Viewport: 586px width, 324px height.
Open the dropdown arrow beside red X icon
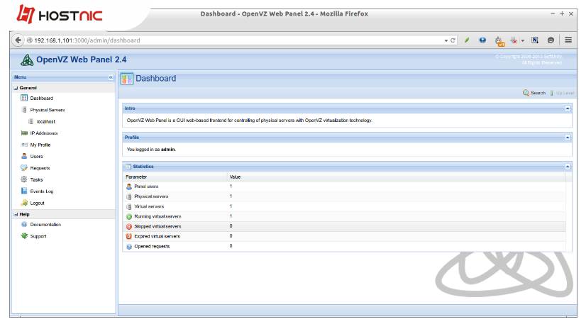(x=522, y=40)
